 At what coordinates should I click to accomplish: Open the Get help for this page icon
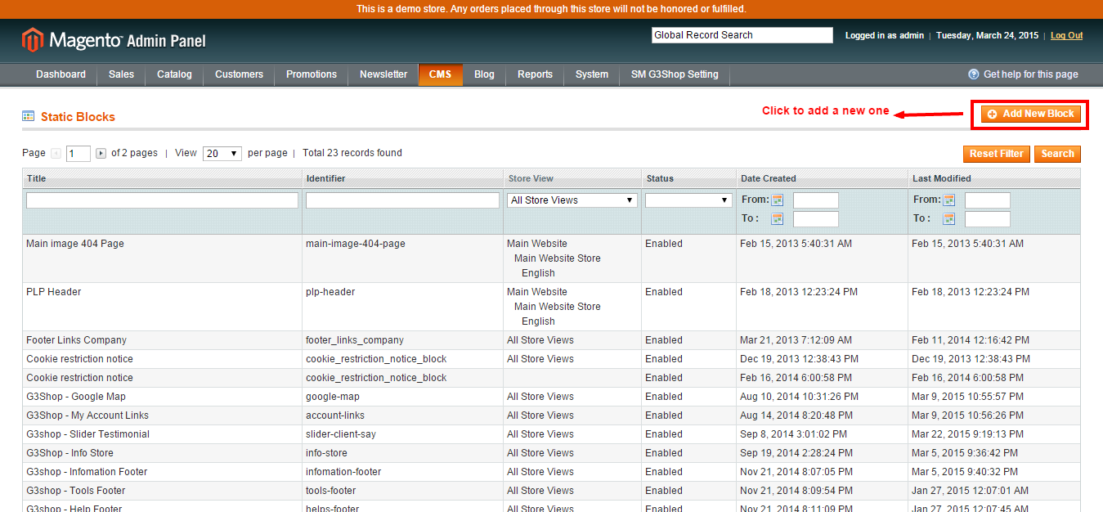(973, 74)
